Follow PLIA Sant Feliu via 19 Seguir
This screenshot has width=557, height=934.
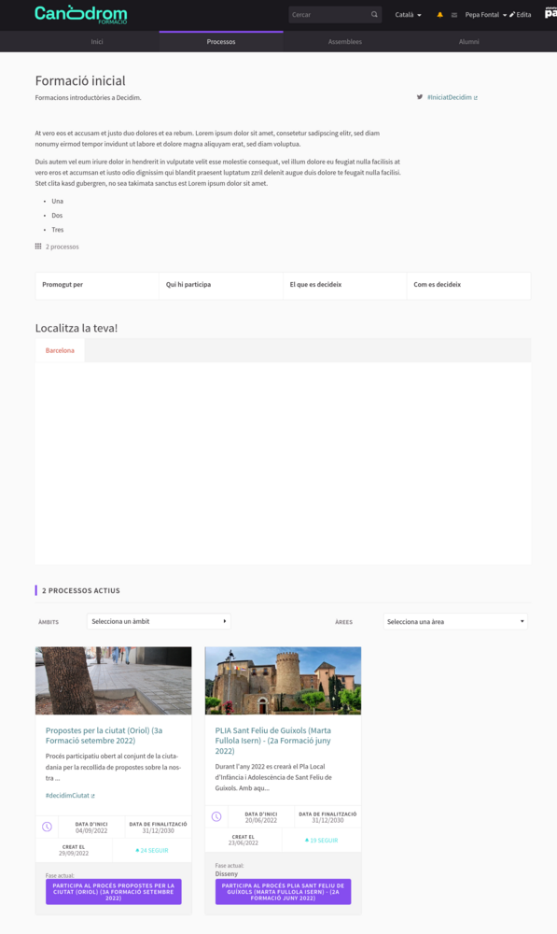pyautogui.click(x=321, y=841)
